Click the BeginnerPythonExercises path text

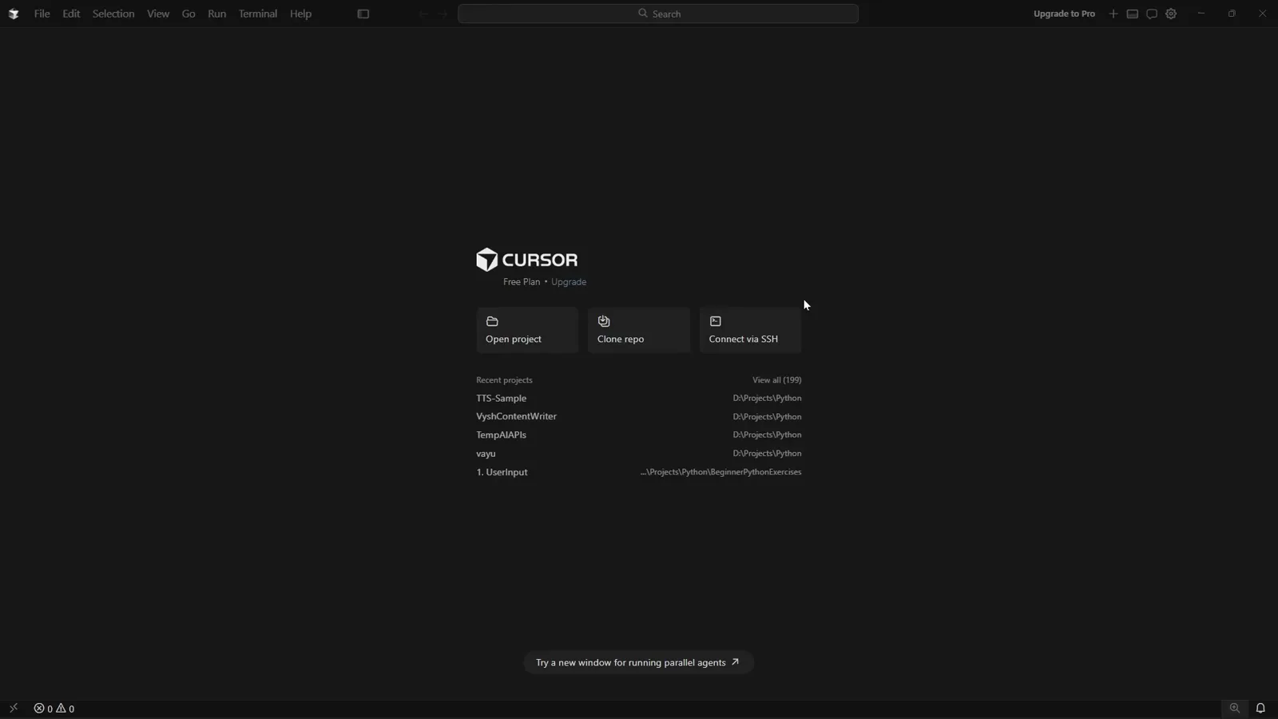(x=720, y=472)
